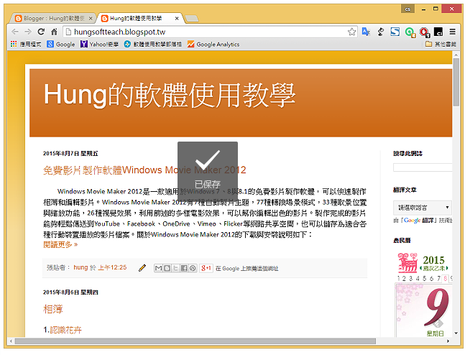Click the date heading 2015年8月6日
The image size is (470, 355).
(70, 292)
